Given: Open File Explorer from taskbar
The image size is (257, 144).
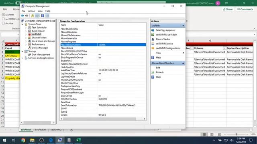Looking at the screenshot, I should tap(32, 140).
